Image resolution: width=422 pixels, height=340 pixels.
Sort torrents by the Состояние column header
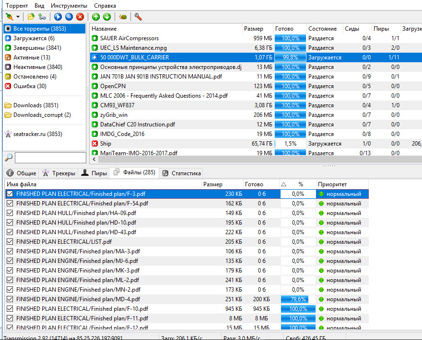pos(322,29)
